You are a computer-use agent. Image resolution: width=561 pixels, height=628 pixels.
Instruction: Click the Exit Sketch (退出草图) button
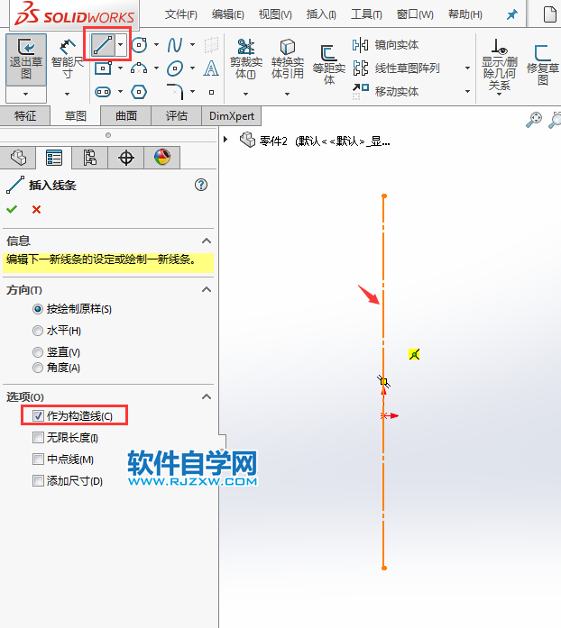pyautogui.click(x=26, y=59)
